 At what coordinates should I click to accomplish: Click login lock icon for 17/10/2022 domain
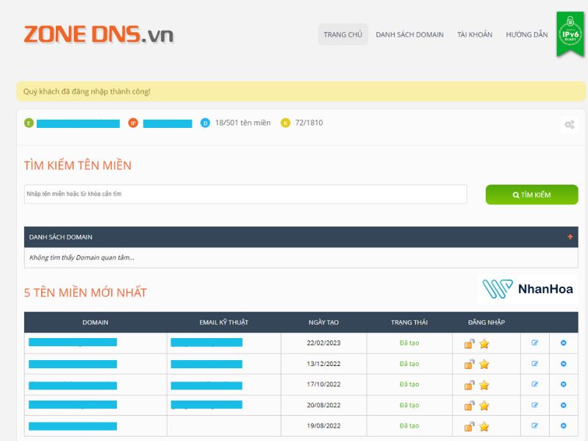[x=469, y=384]
